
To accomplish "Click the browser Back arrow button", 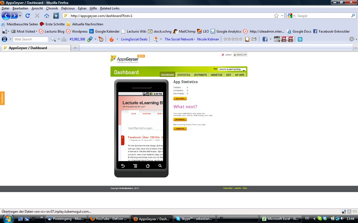I will (x=6, y=16).
